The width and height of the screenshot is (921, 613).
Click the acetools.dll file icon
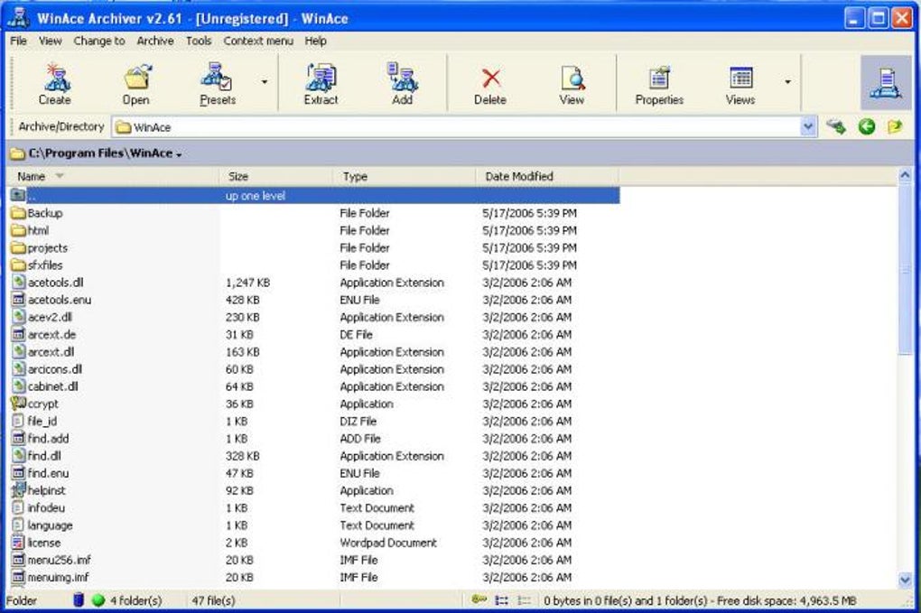click(18, 283)
